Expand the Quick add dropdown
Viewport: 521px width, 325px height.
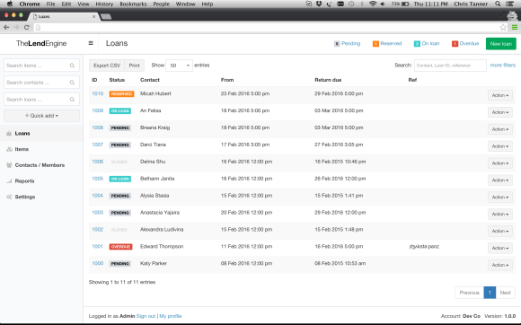(41, 116)
